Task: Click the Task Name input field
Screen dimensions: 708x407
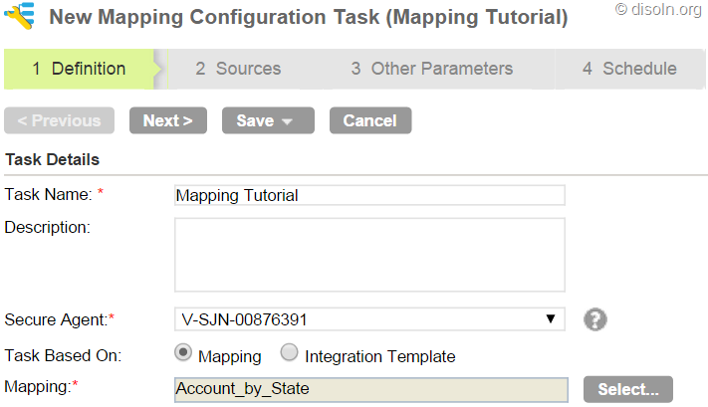Action: pyautogui.click(x=369, y=195)
